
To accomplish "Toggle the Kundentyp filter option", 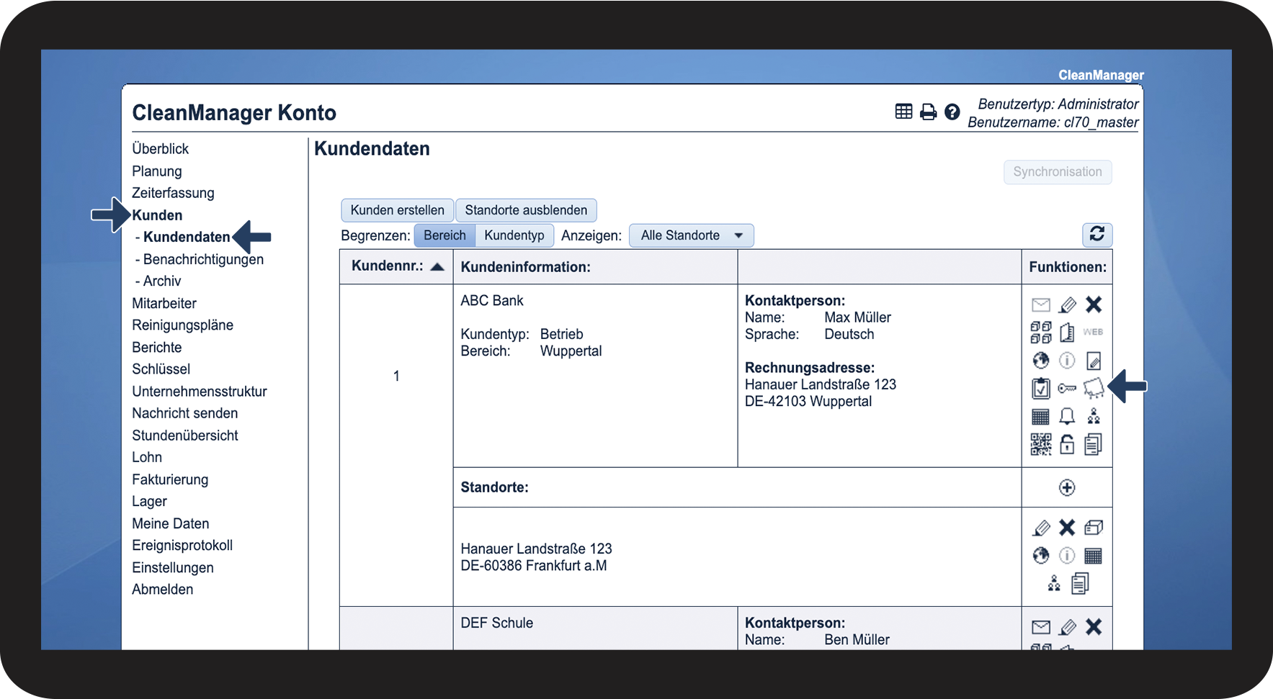I will (x=514, y=235).
